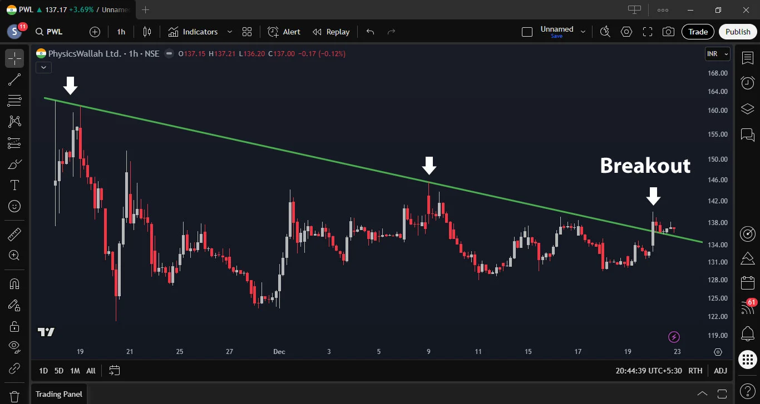760x404 pixels.
Task: Open the INR currency dropdown
Action: pos(717,54)
